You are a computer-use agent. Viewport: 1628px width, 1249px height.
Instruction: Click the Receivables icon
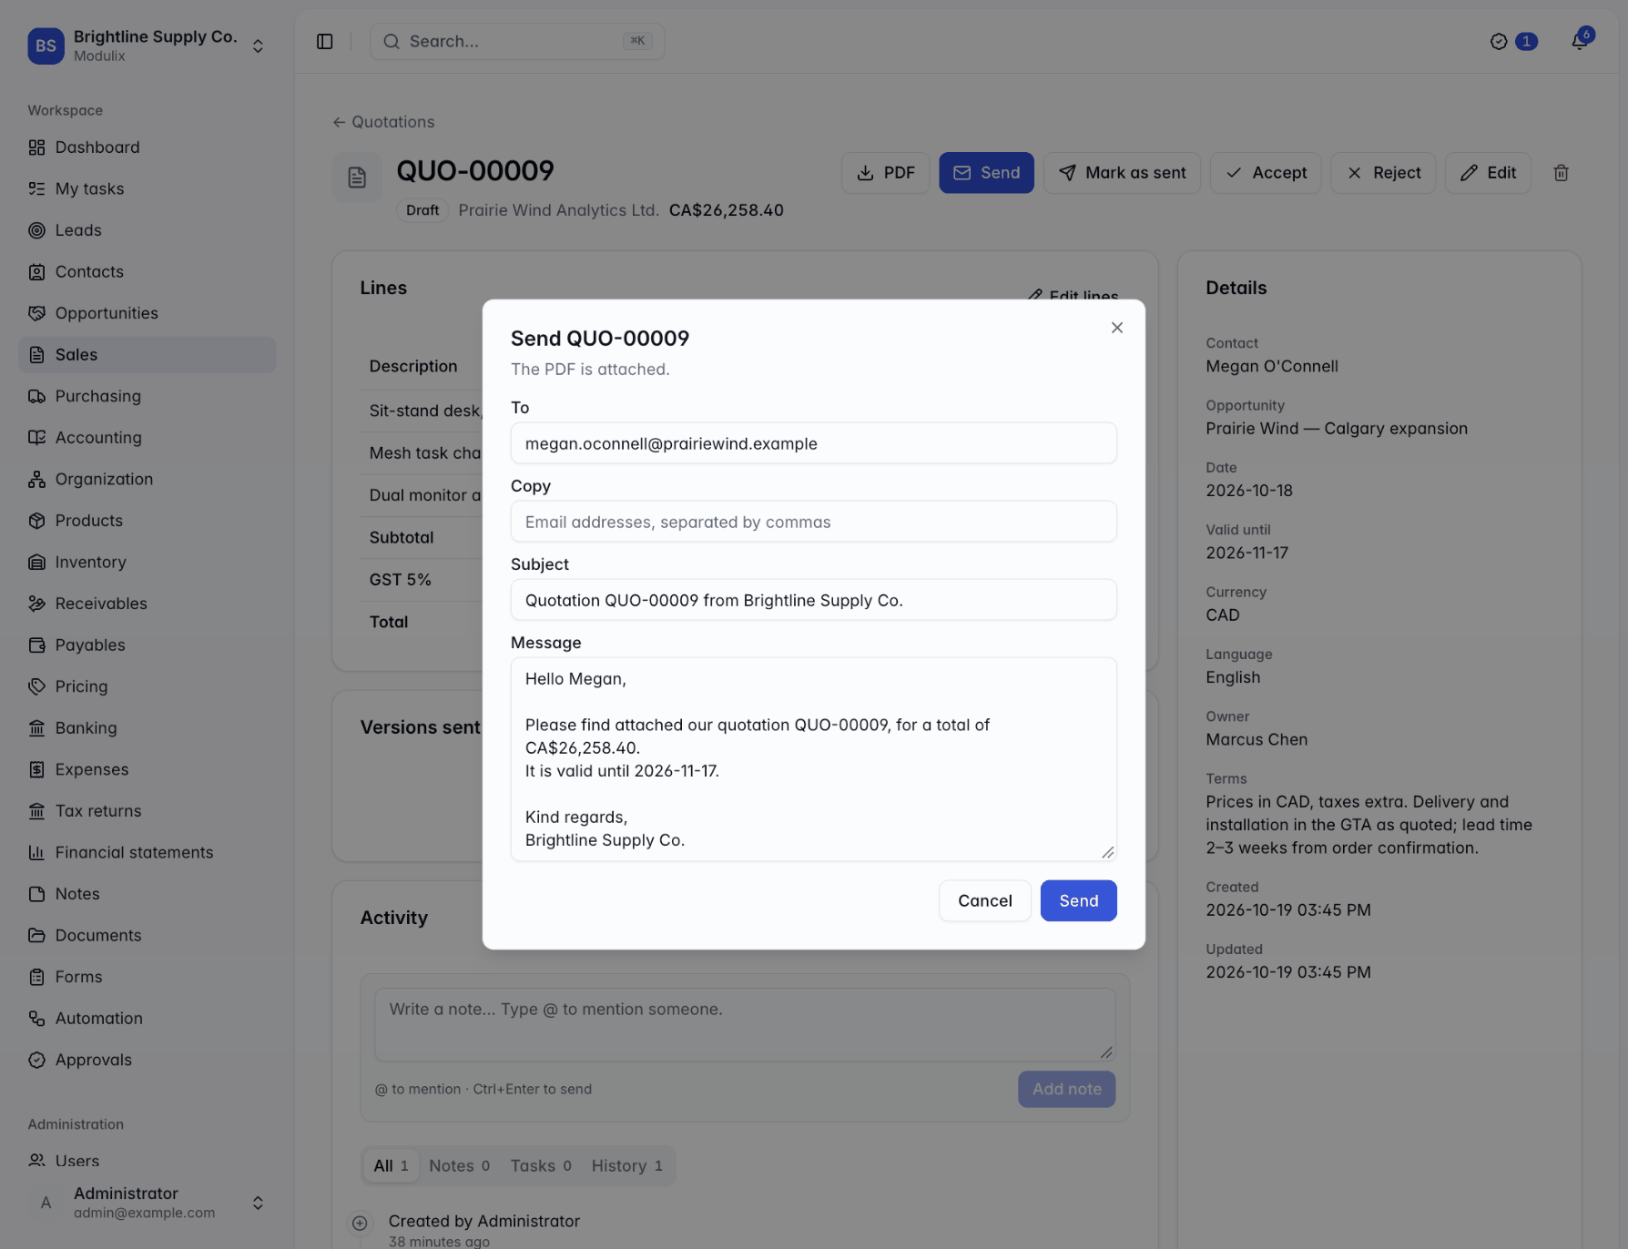[x=36, y=604]
